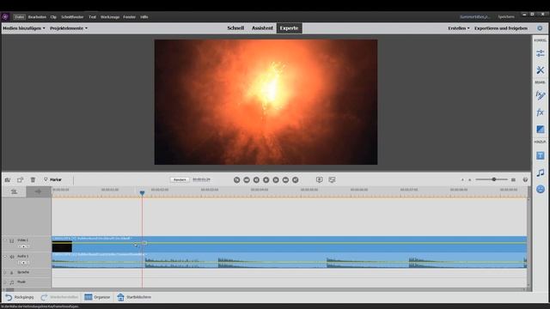Click the rewind playback button

[247, 179]
